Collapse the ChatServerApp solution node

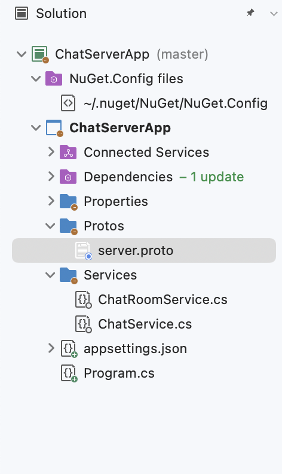22,54
